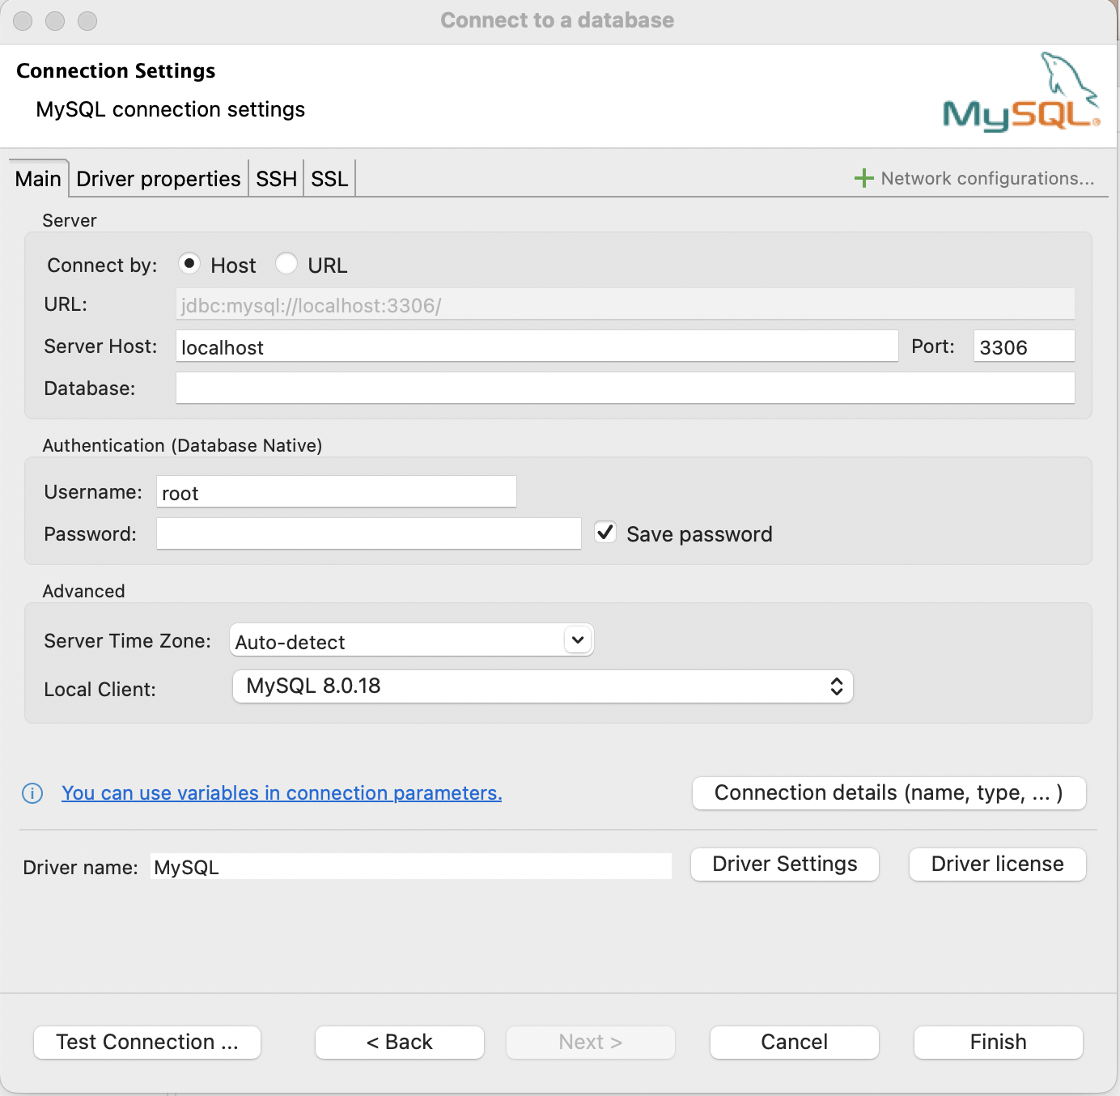Viewport: 1120px width, 1096px height.
Task: Click the Server Host input field
Action: 537,346
